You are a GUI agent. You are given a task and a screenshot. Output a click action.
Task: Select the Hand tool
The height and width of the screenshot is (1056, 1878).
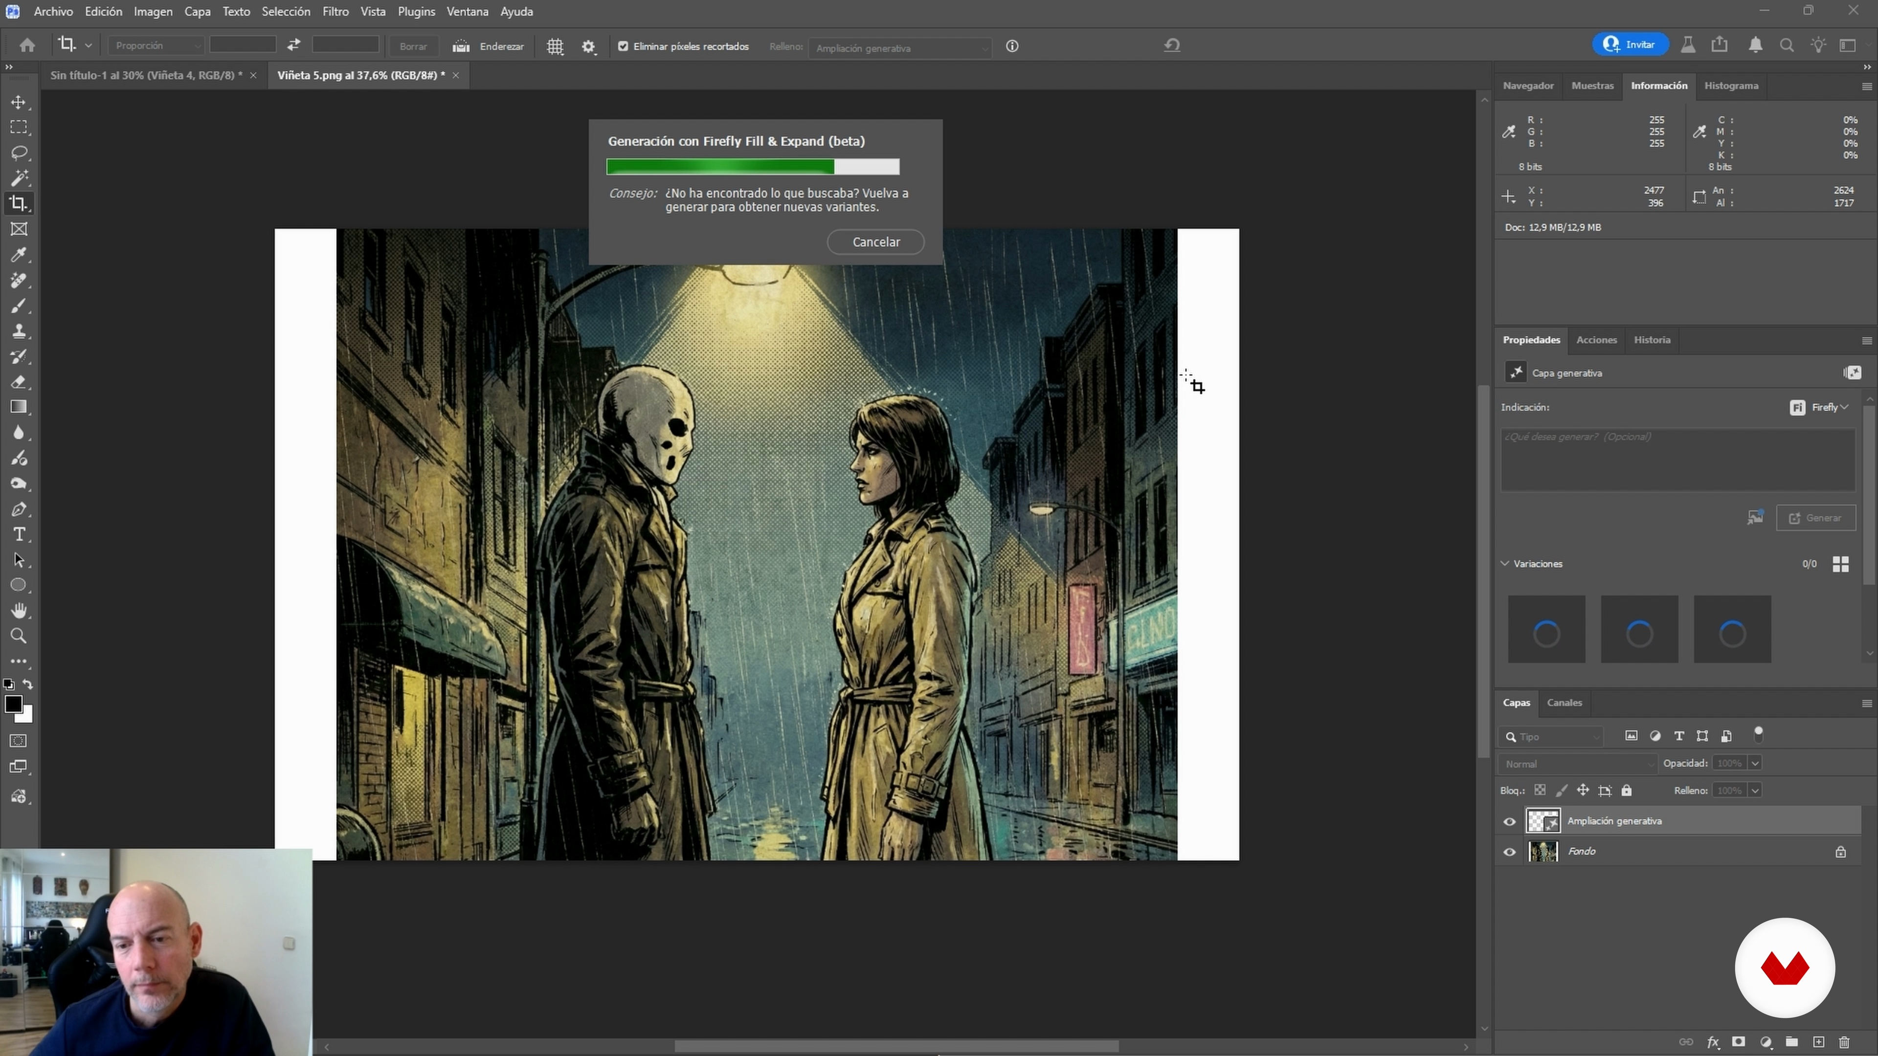click(x=19, y=610)
